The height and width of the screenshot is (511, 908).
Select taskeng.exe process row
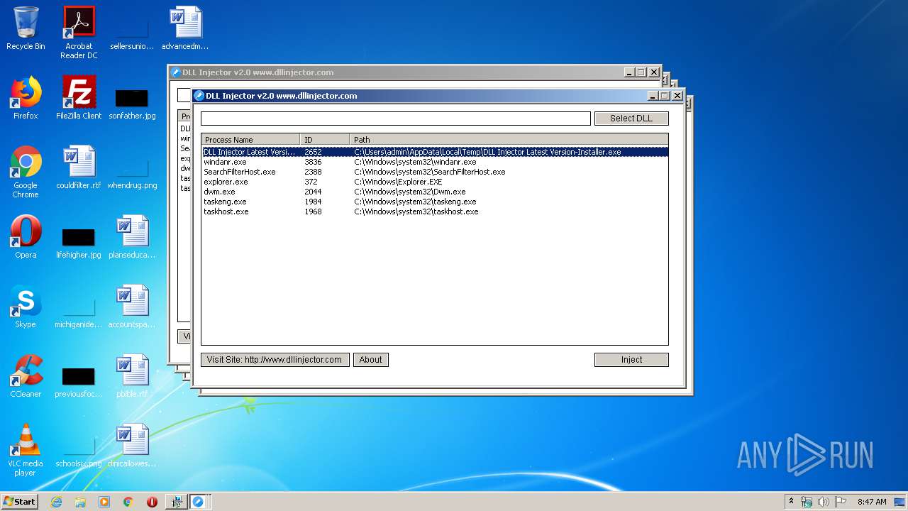point(435,202)
